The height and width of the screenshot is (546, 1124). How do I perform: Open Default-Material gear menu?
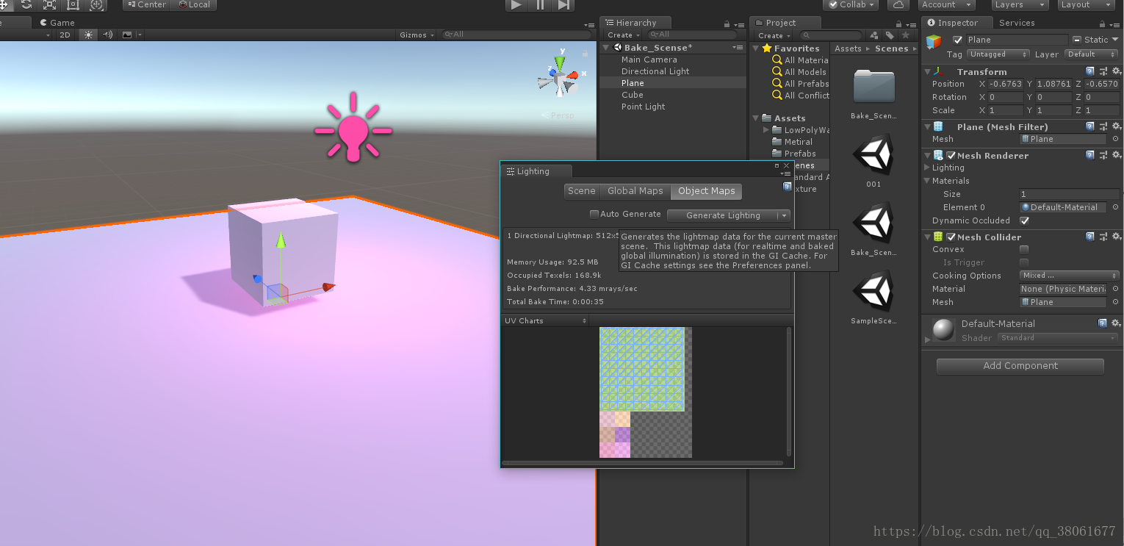[1115, 323]
